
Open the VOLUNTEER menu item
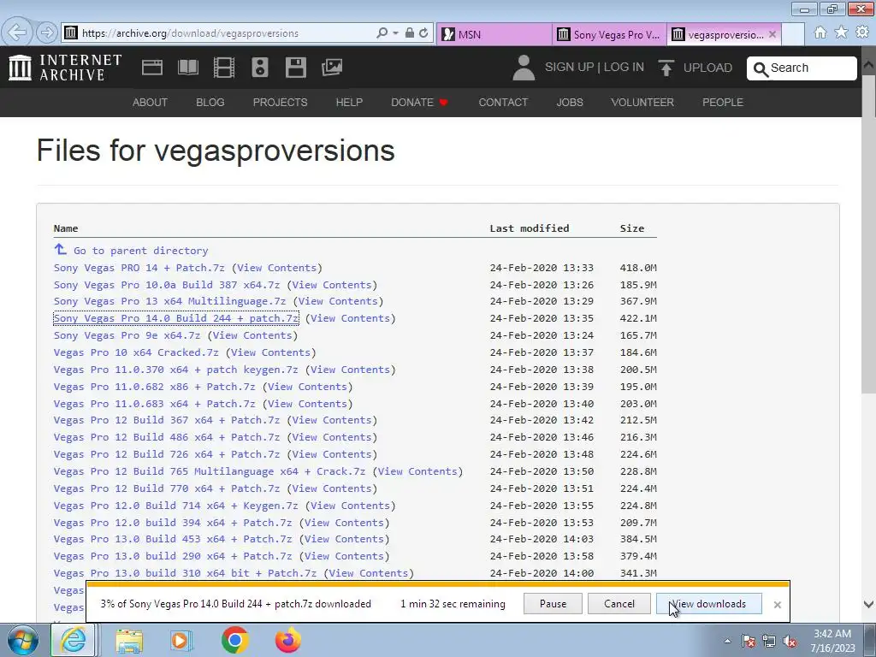pos(642,103)
